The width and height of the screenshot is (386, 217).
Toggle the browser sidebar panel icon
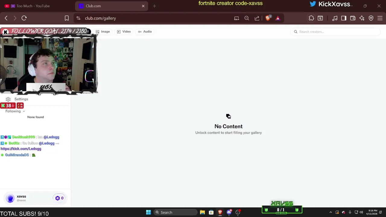click(x=344, y=18)
